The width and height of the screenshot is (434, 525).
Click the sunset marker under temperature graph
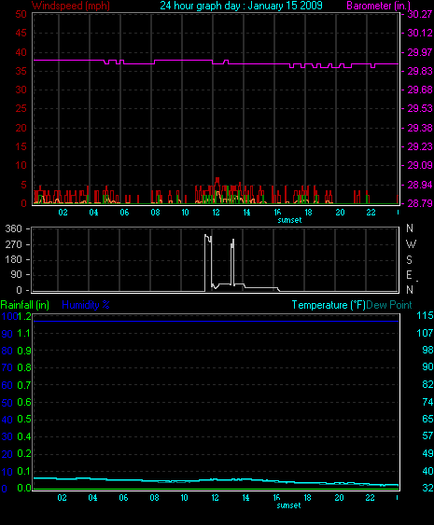tap(289, 505)
